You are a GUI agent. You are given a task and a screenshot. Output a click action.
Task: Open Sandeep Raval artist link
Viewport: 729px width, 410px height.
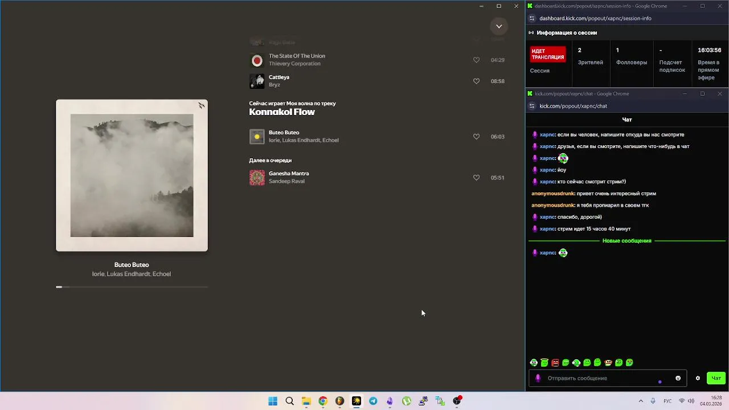(286, 181)
